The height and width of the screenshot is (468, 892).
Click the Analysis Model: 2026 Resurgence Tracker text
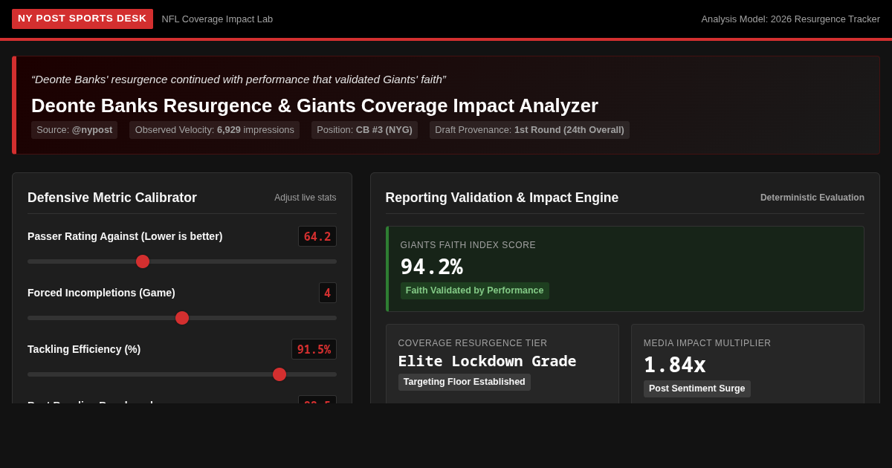point(790,19)
